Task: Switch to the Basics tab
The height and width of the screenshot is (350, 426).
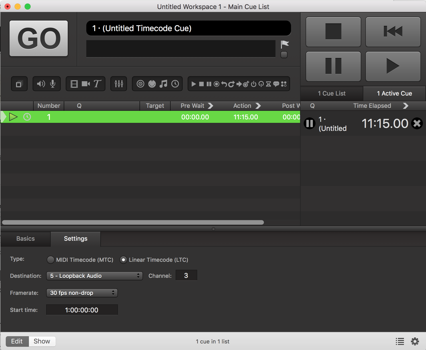Action: pyautogui.click(x=26, y=239)
